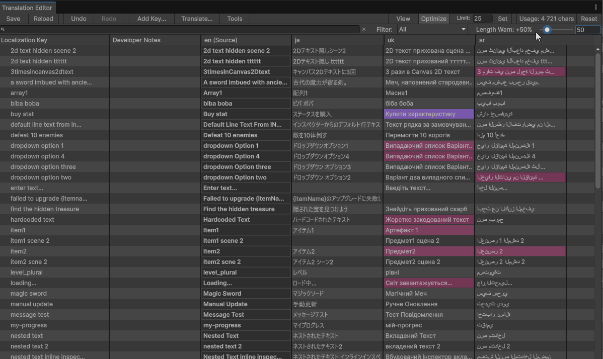
Task: Click the Undo button
Action: point(79,19)
